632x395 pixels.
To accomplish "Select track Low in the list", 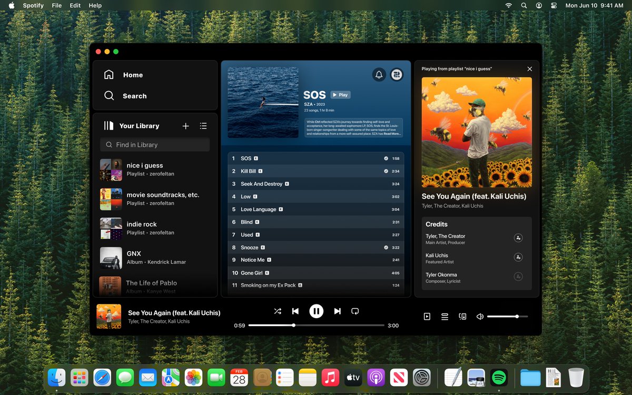I will [x=316, y=196].
